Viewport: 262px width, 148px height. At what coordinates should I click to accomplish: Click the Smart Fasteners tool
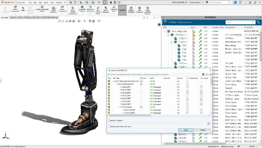point(53,10)
